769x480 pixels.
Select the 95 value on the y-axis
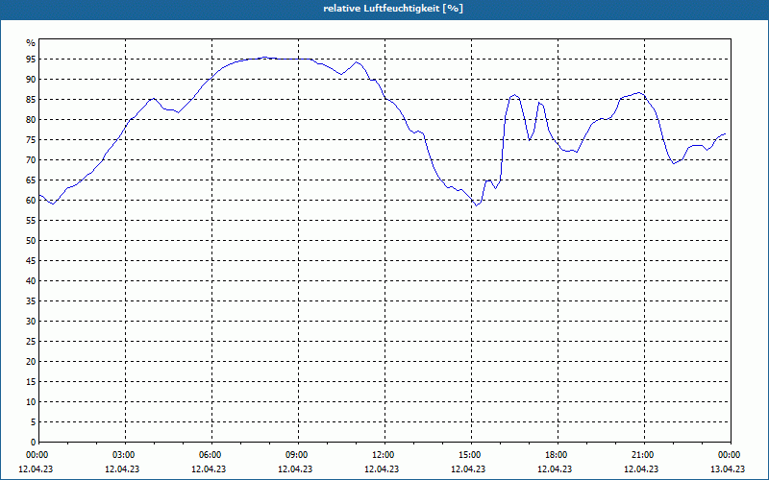31,60
